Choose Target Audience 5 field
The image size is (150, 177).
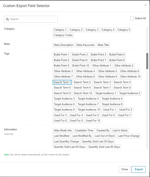pos(112,99)
